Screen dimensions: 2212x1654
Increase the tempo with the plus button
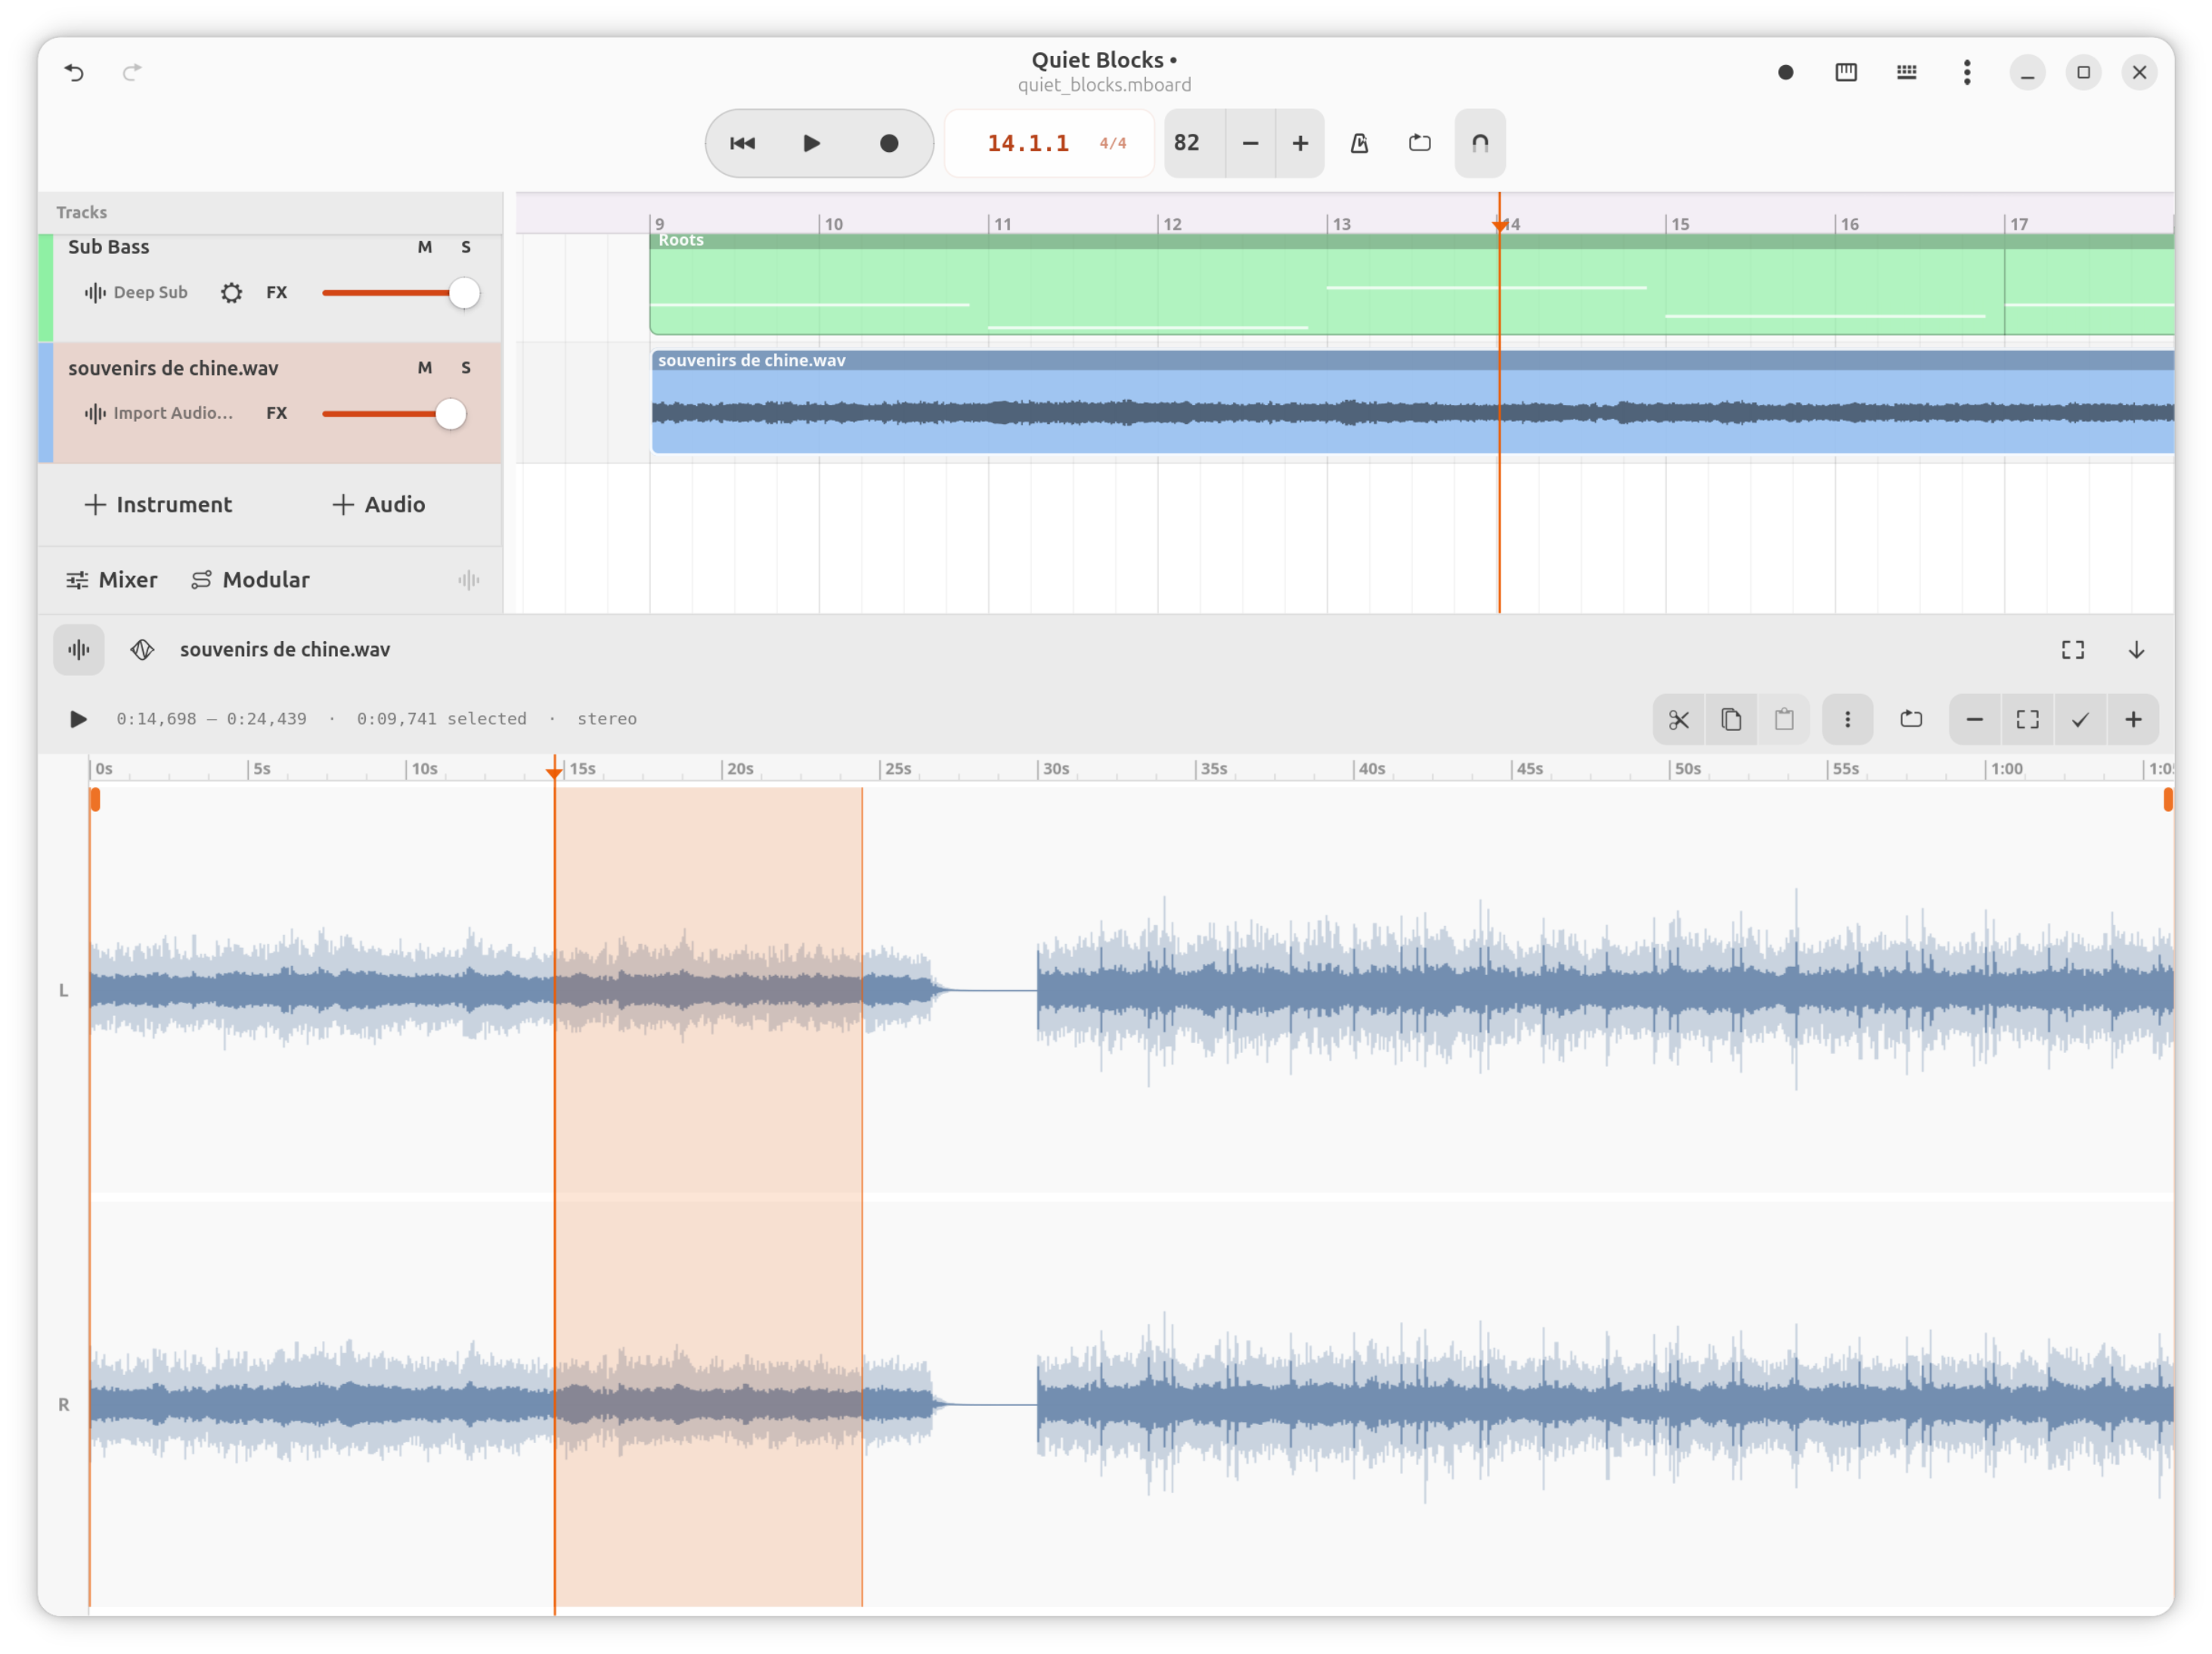point(1300,143)
